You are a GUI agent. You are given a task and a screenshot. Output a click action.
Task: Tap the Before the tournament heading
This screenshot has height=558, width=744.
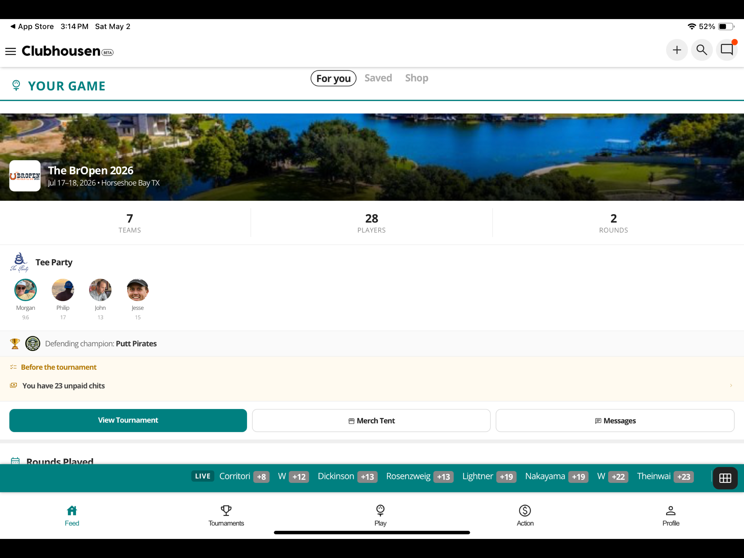59,367
